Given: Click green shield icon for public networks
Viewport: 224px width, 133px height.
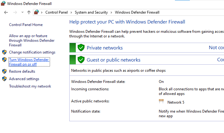Looking at the screenshot, I should 81,60.
